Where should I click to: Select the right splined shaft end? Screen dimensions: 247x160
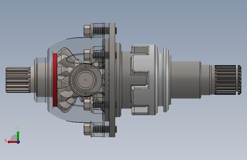click(x=228, y=80)
